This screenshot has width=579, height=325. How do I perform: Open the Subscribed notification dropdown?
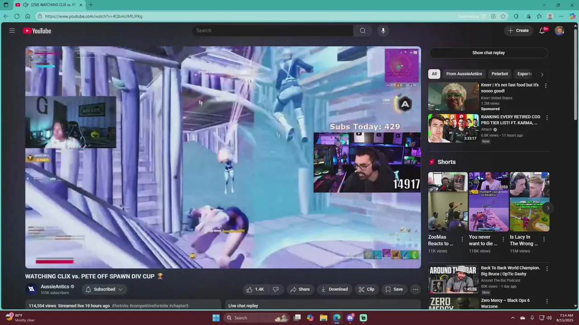point(104,289)
